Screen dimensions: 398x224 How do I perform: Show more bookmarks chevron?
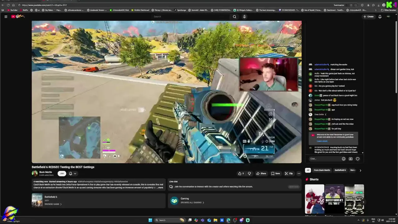coord(375,10)
